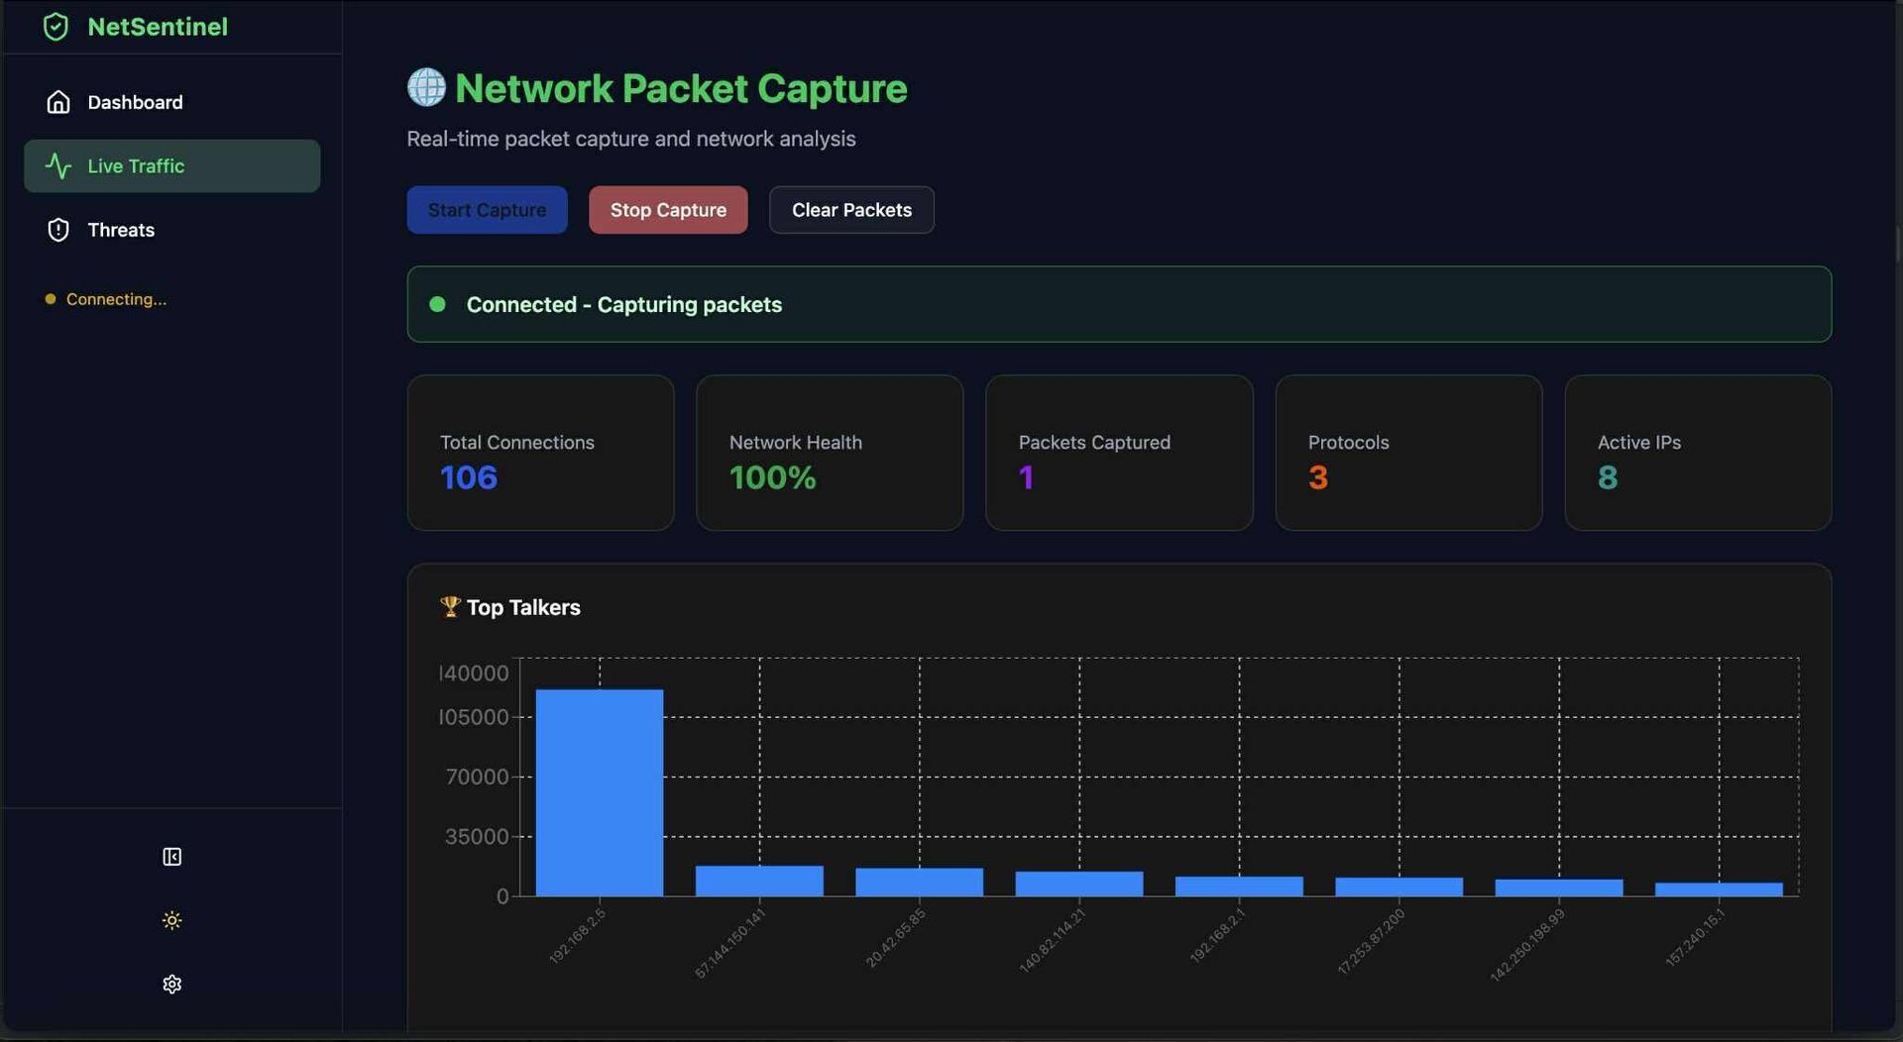Click the NetSentinel shield logo icon

pos(56,27)
